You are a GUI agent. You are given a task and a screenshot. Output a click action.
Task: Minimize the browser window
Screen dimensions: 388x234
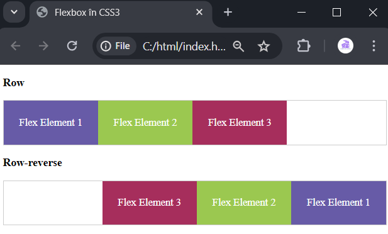click(301, 12)
